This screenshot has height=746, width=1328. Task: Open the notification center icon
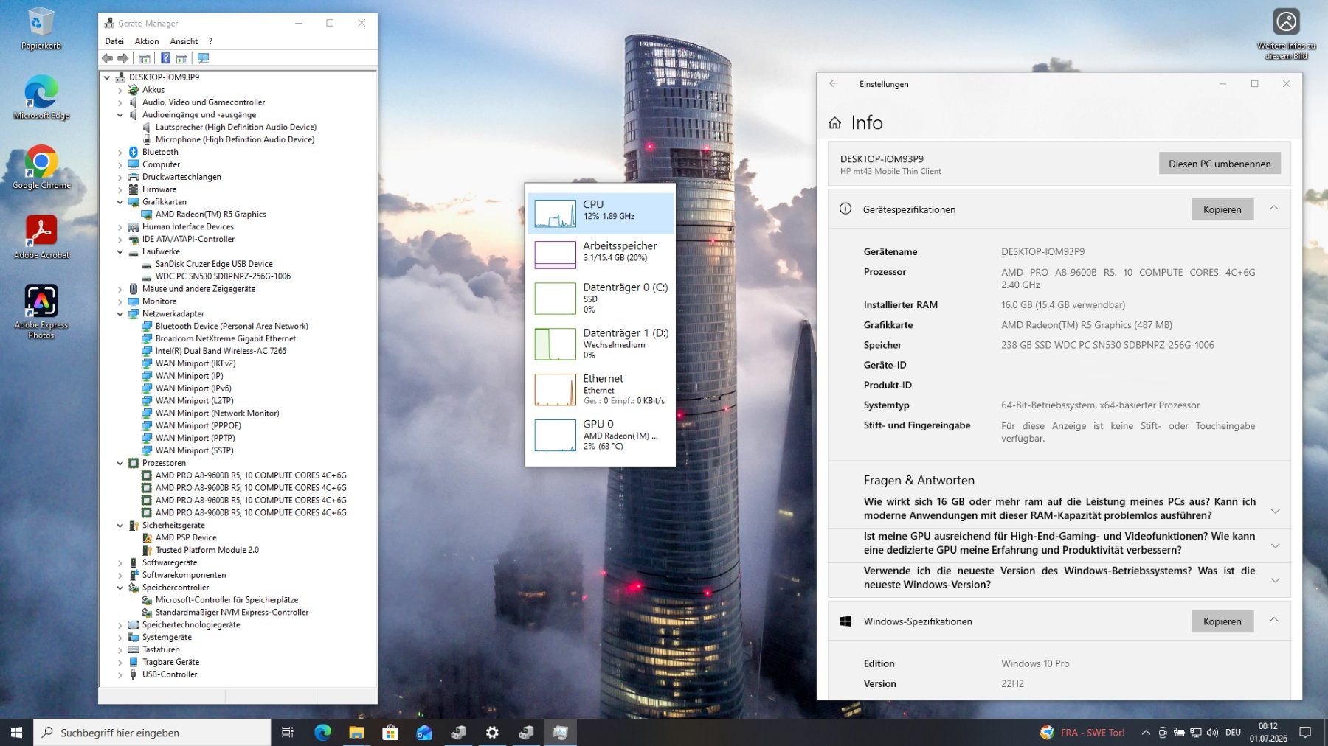(x=1305, y=733)
